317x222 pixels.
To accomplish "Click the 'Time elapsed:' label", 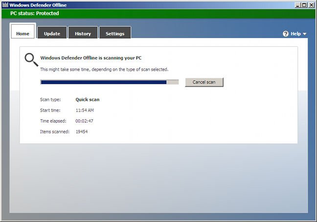I will pos(53,121).
